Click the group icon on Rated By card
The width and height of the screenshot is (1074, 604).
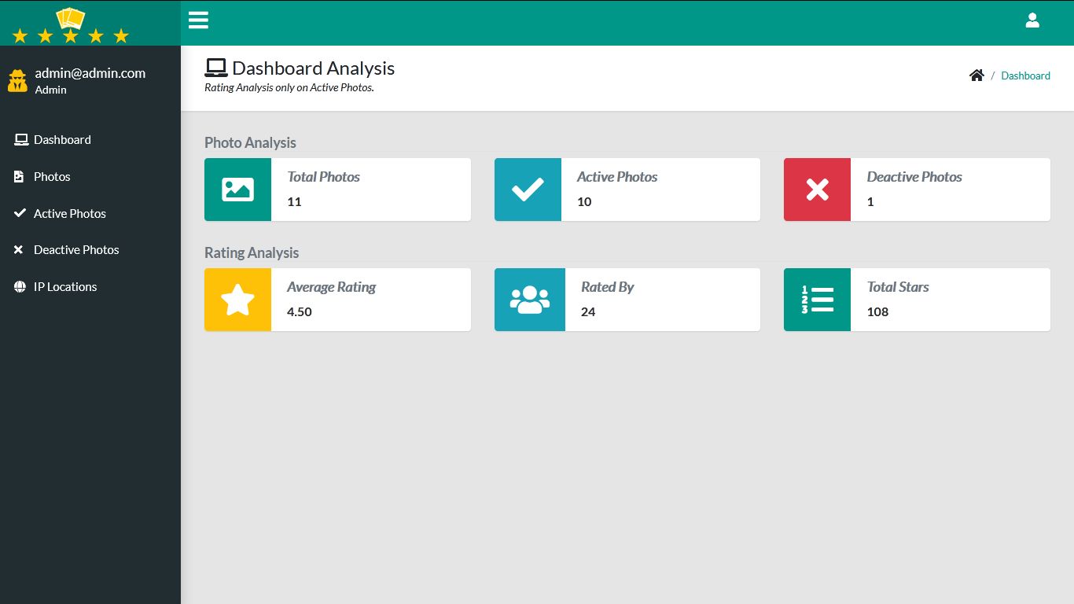[x=528, y=300]
